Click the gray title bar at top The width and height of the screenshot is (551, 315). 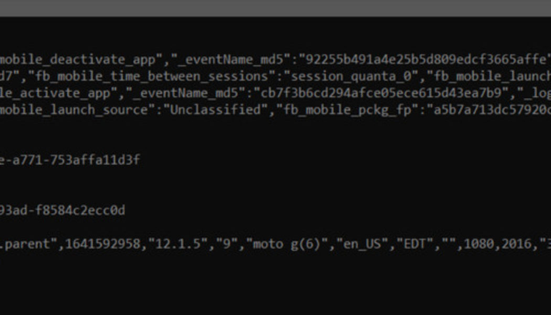(275, 8)
